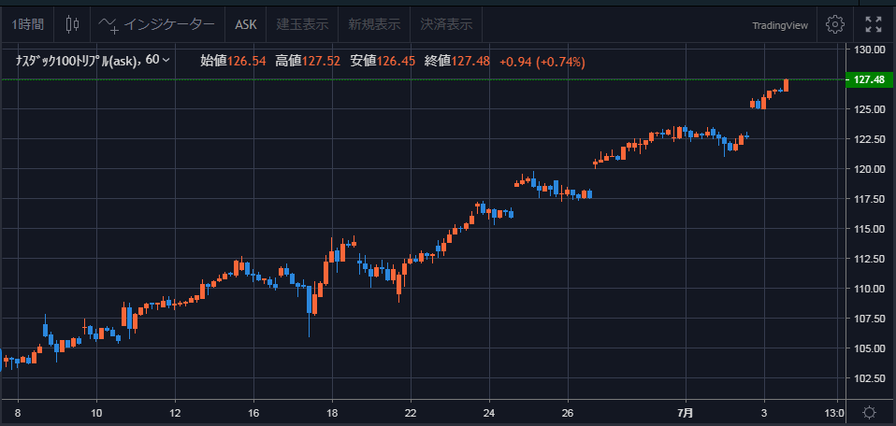Click the bottom-right chart time settings gear

click(869, 412)
